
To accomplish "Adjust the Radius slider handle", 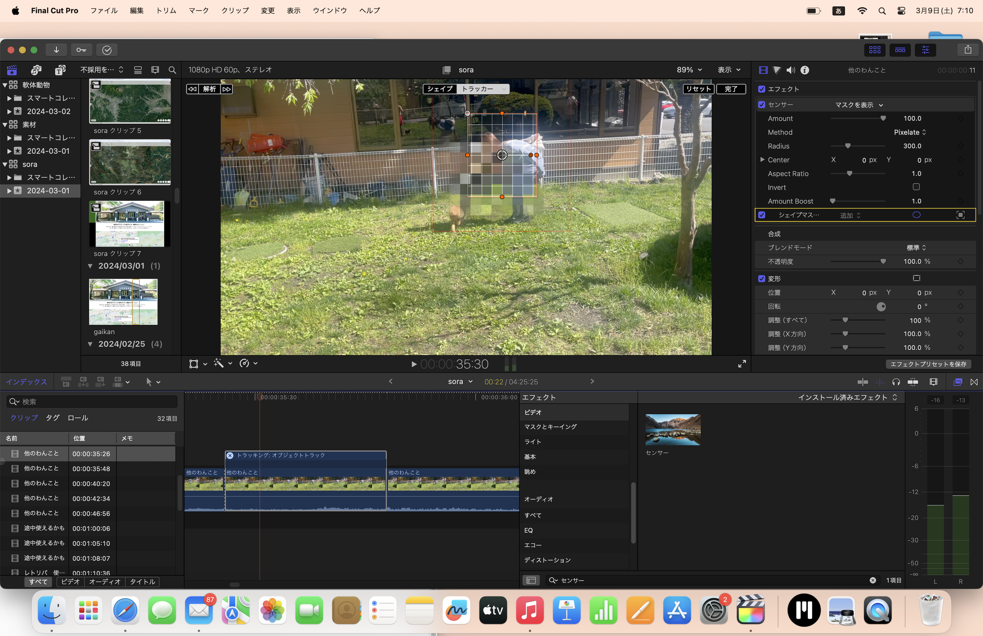I will click(x=848, y=146).
